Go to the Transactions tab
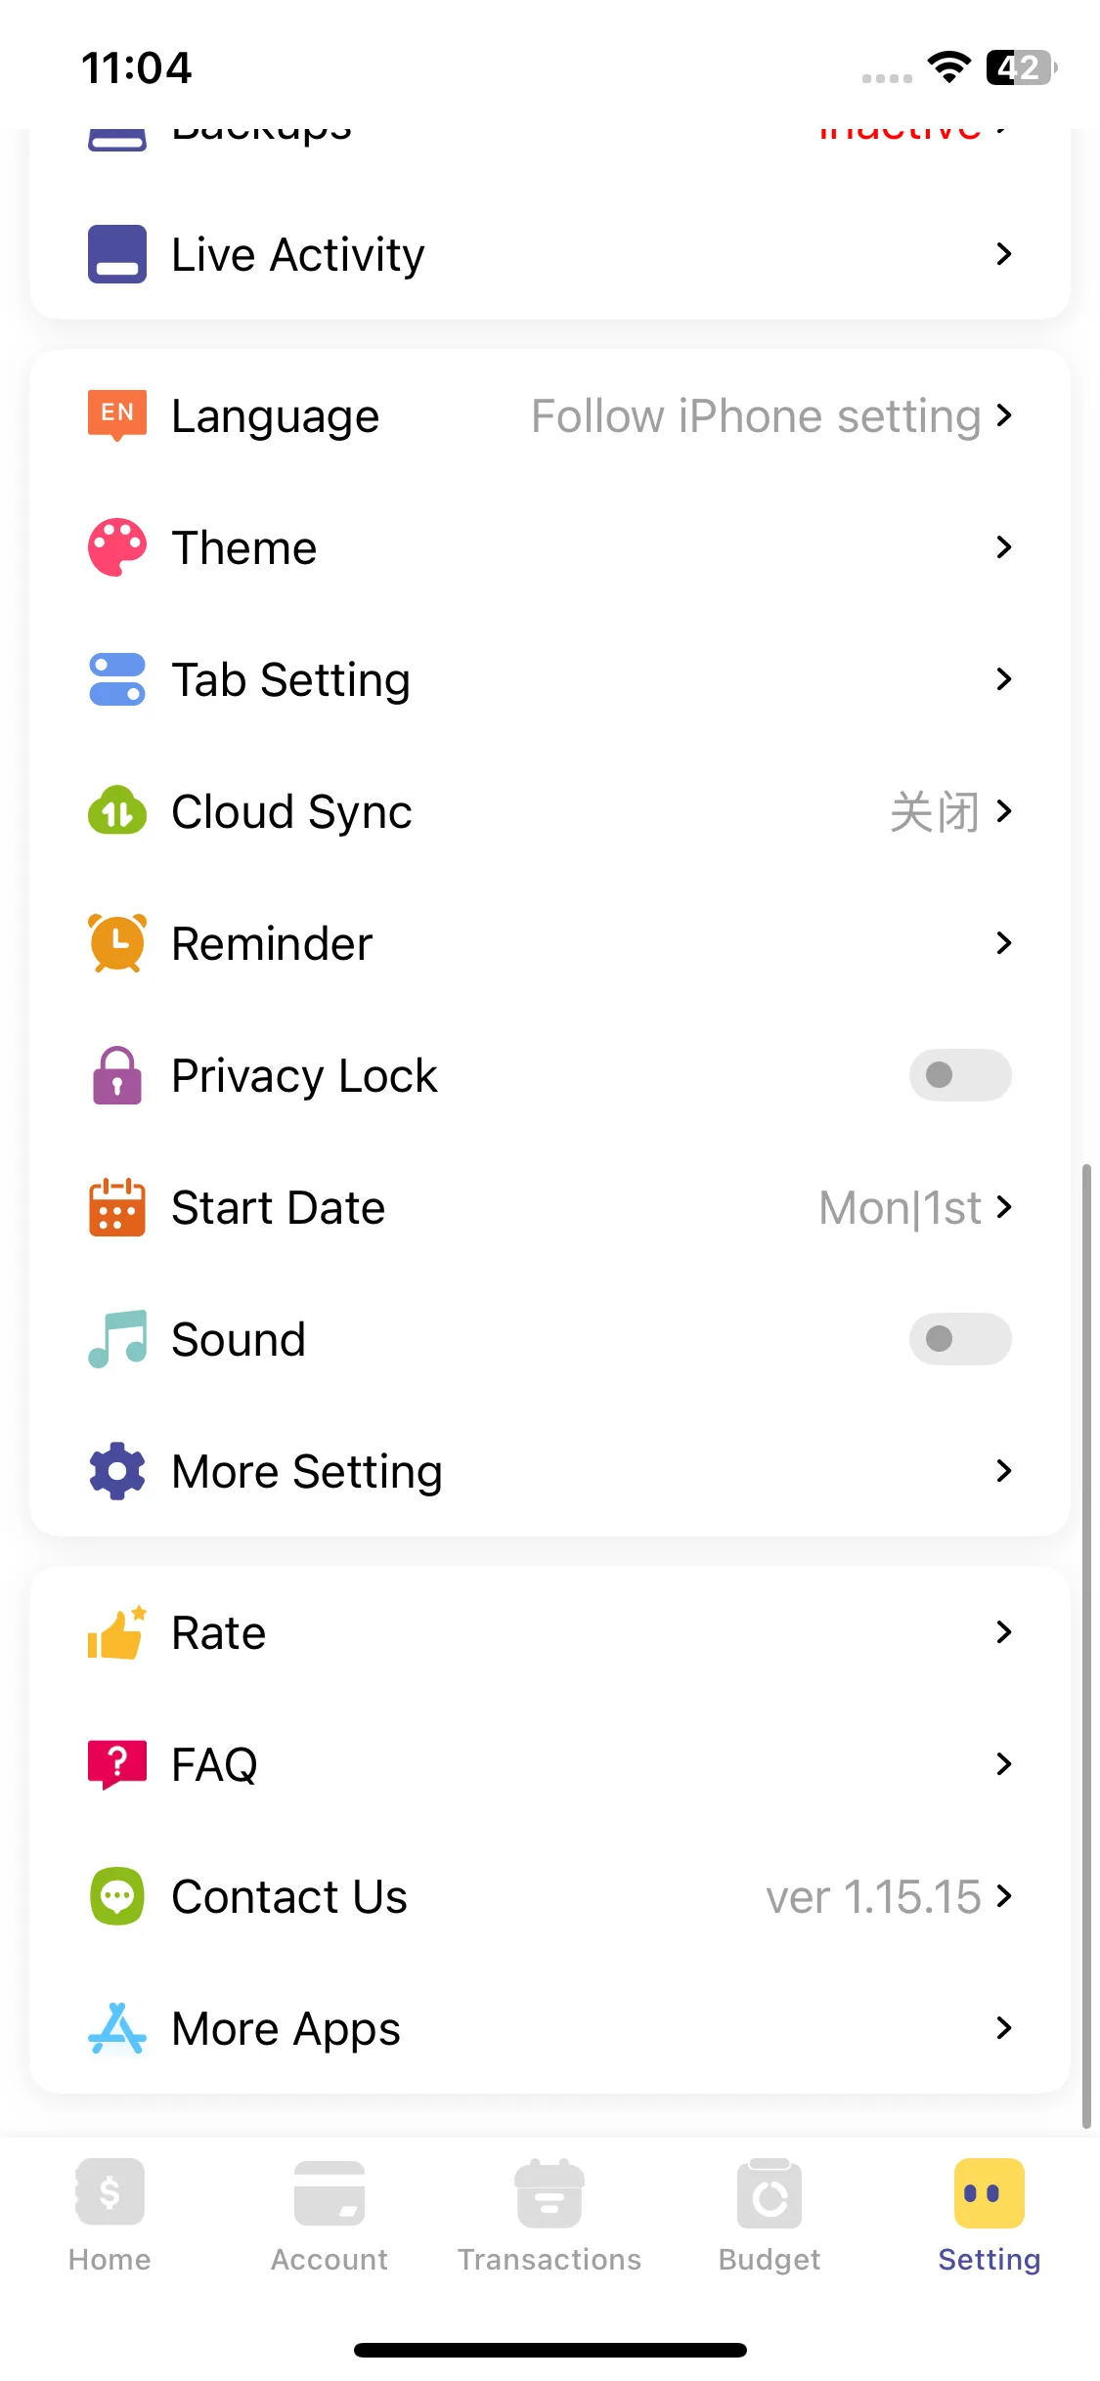 [x=550, y=2215]
